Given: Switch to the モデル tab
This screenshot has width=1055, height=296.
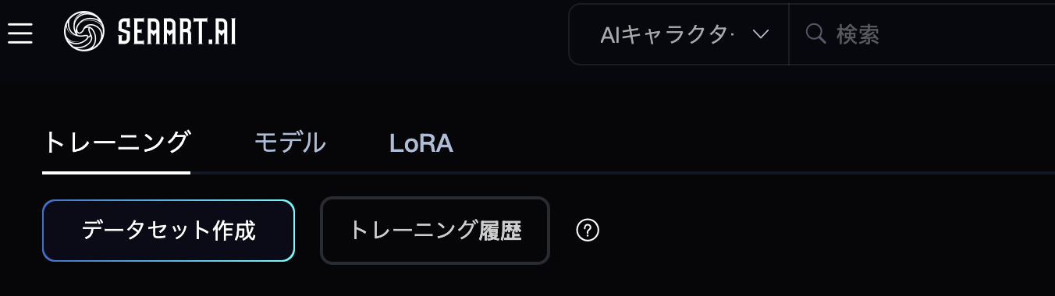Looking at the screenshot, I should 290,143.
